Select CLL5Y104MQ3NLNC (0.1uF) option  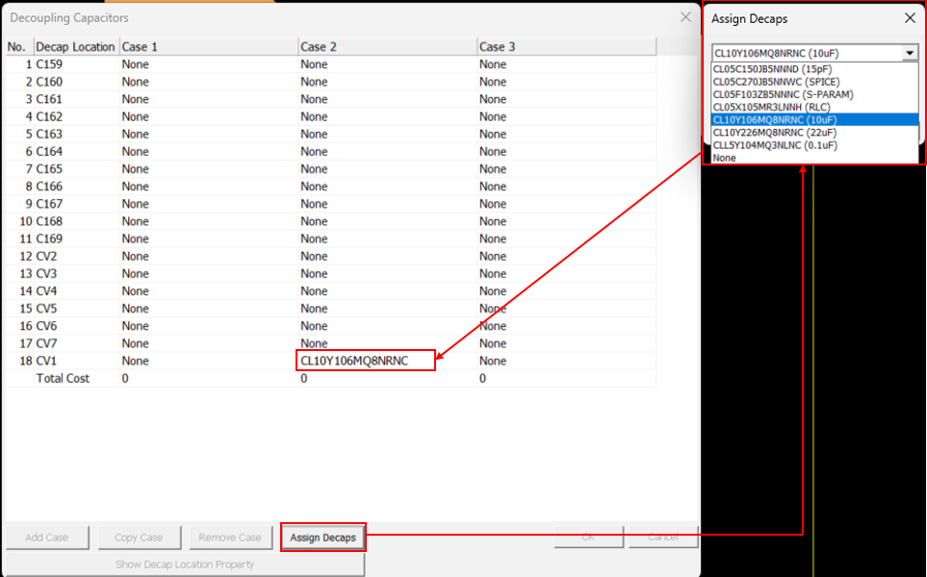(x=774, y=145)
